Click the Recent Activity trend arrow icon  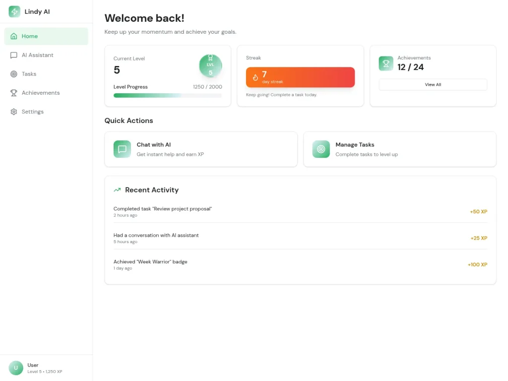[117, 190]
